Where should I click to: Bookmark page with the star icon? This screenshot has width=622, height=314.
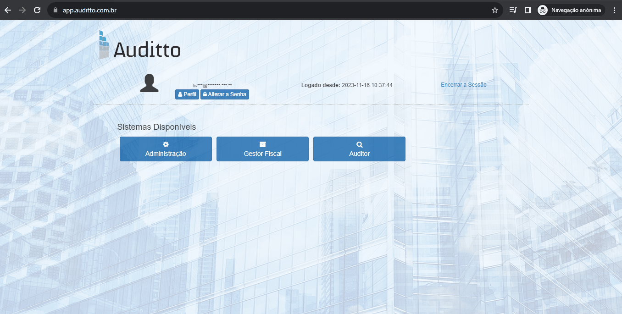coord(494,10)
